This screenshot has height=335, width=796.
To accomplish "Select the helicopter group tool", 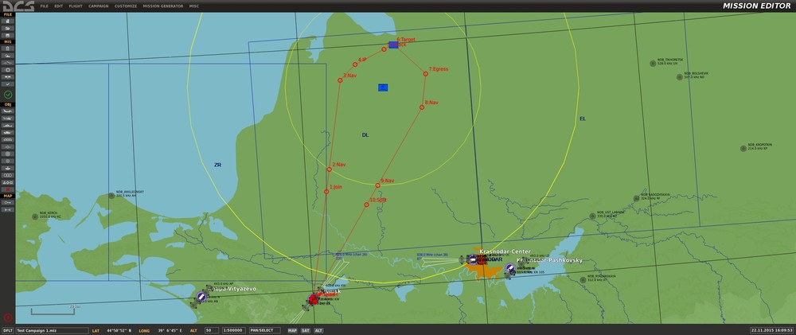I will coord(8,118).
